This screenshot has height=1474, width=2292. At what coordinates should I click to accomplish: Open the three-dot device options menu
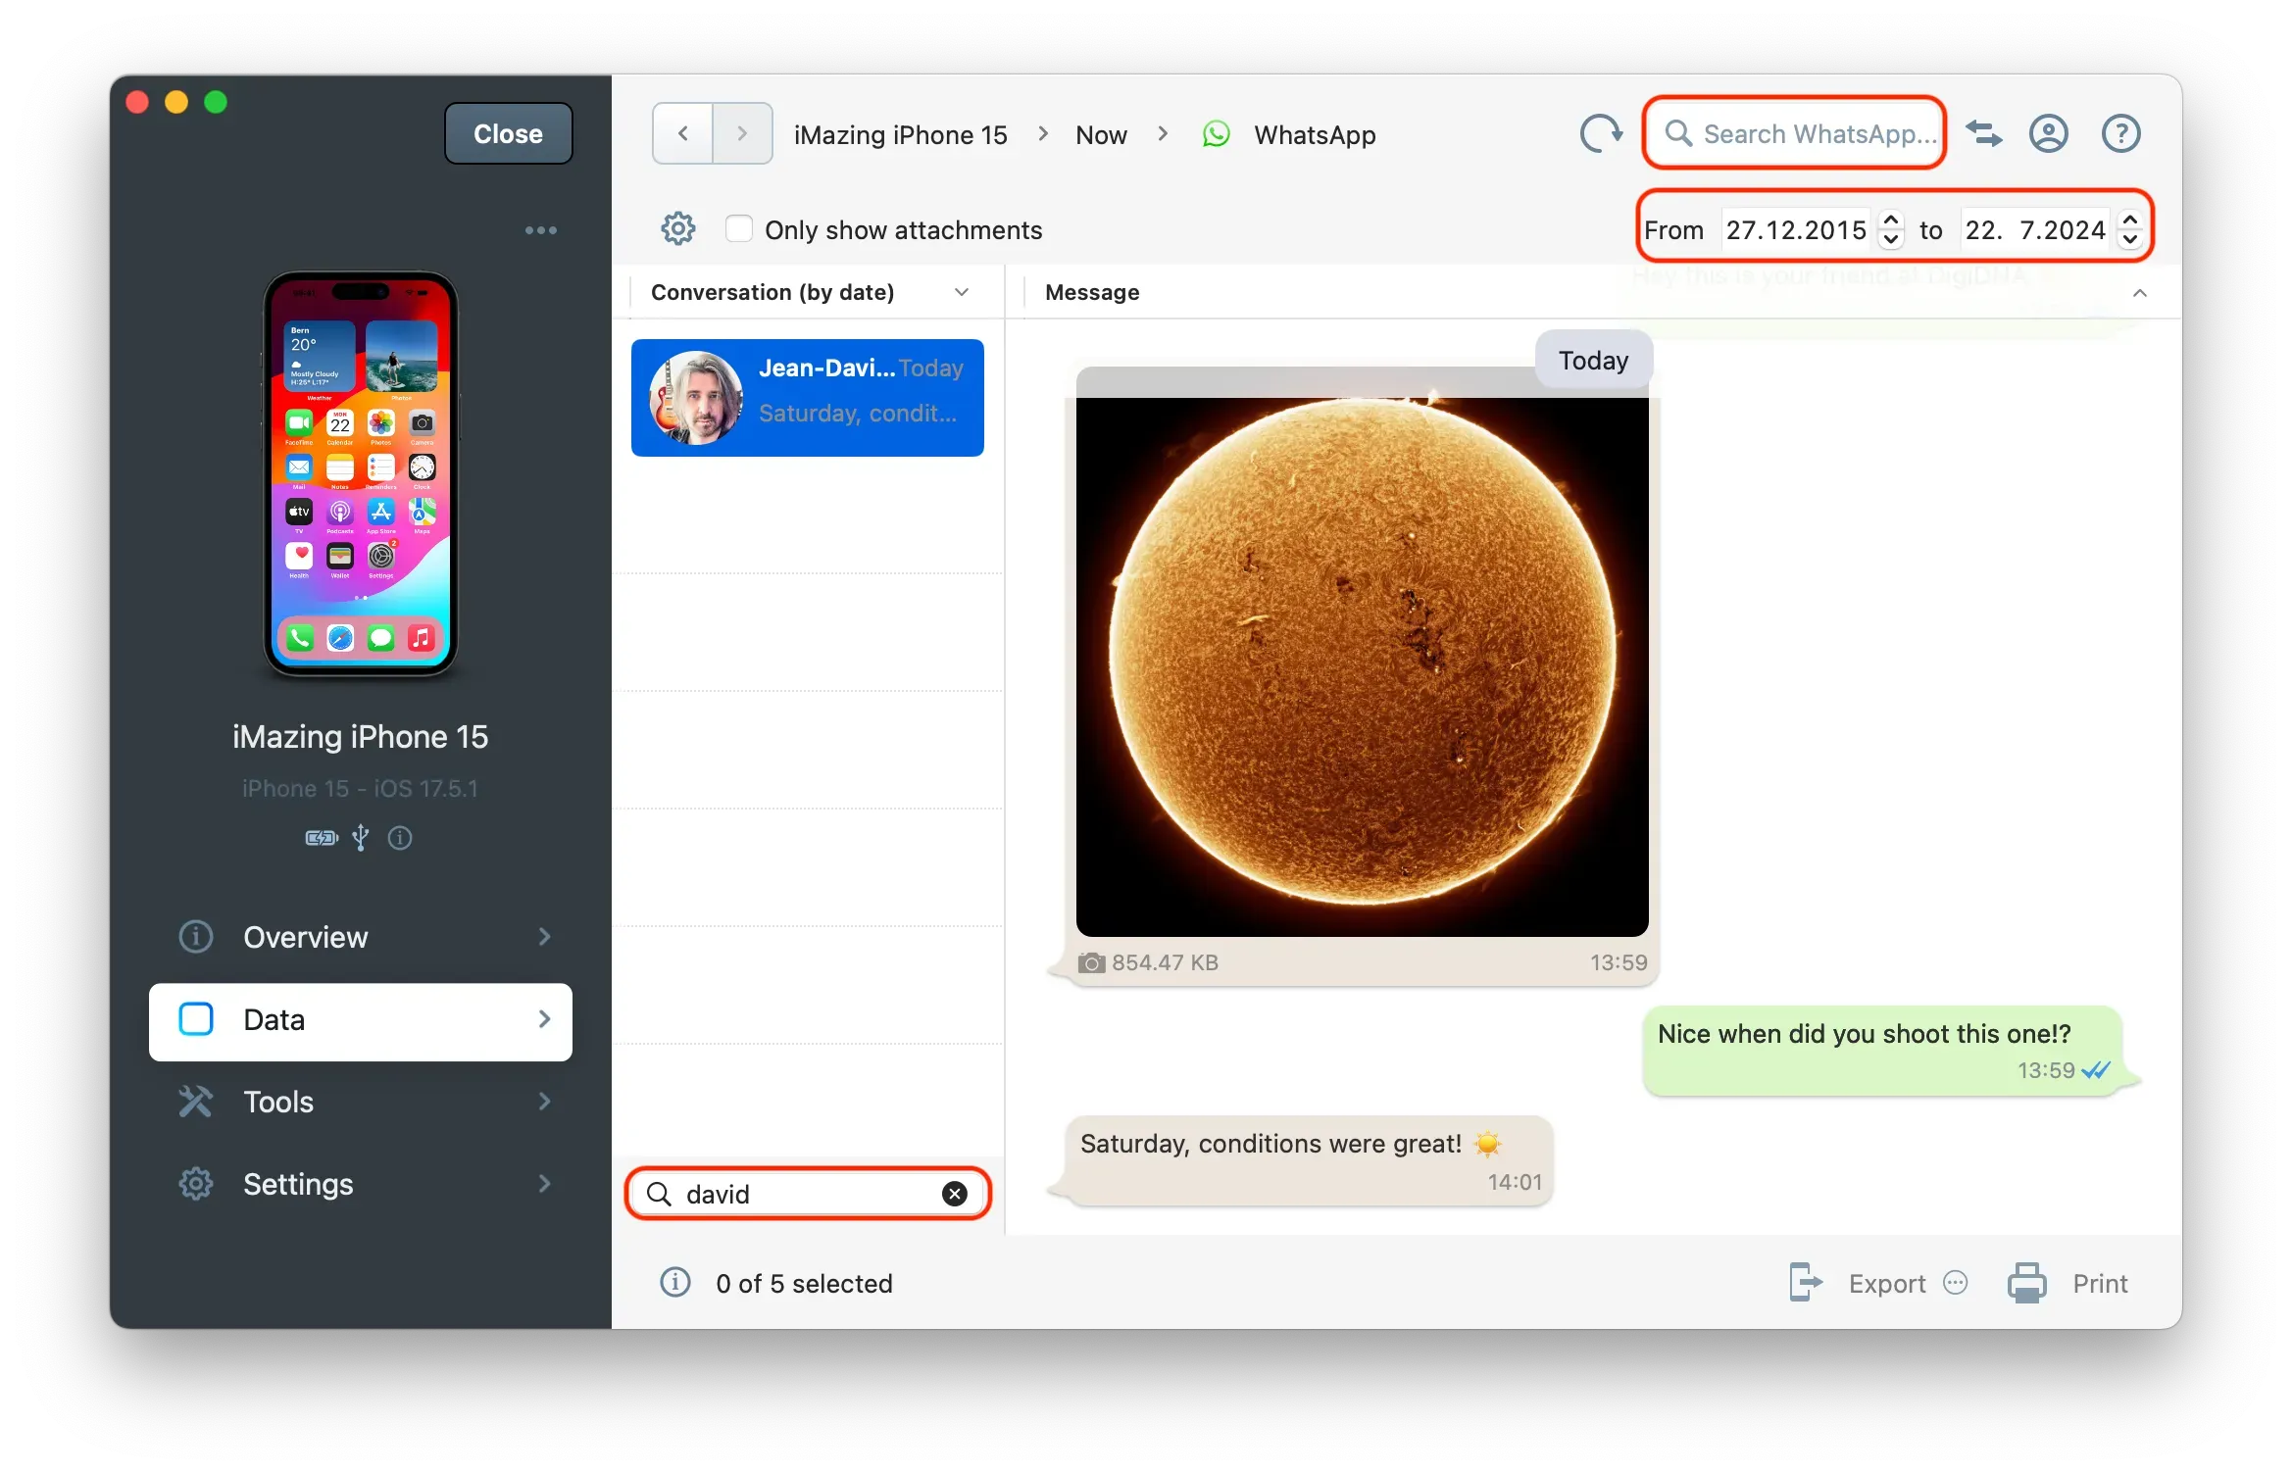click(541, 229)
